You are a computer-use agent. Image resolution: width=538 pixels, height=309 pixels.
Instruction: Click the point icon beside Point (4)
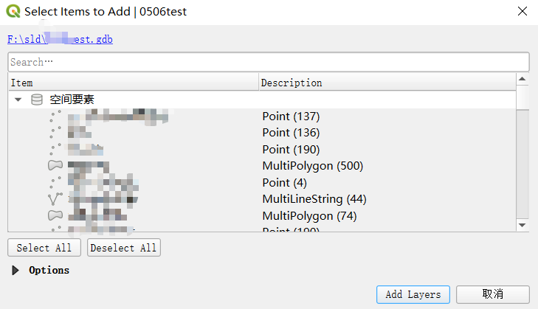(x=55, y=182)
